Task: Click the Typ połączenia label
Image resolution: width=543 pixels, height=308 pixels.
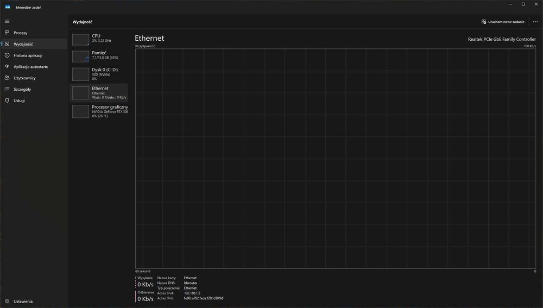Action: 169,288
